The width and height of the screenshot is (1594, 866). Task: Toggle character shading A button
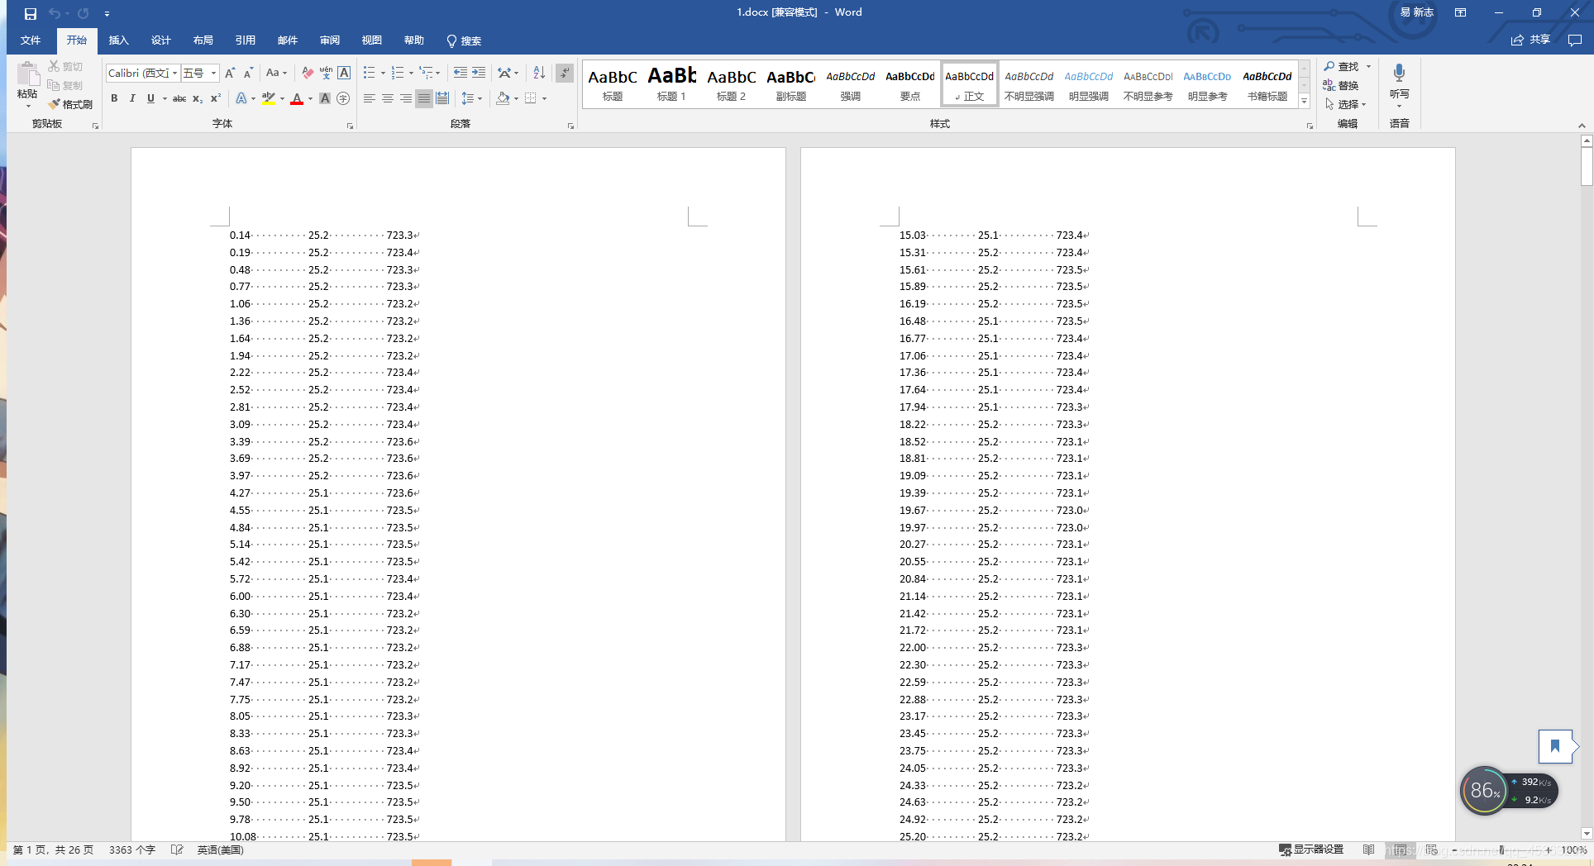pos(325,98)
